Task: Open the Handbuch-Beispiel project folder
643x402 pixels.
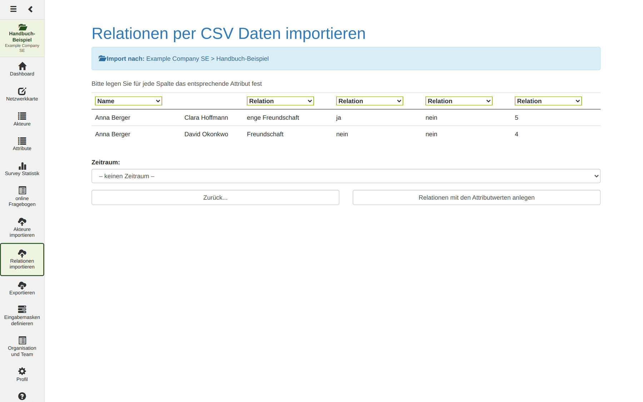Action: (x=22, y=38)
